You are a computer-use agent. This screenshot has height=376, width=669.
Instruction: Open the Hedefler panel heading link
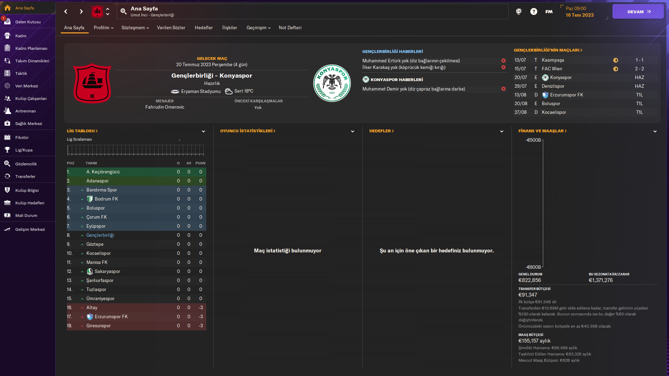[x=382, y=131]
